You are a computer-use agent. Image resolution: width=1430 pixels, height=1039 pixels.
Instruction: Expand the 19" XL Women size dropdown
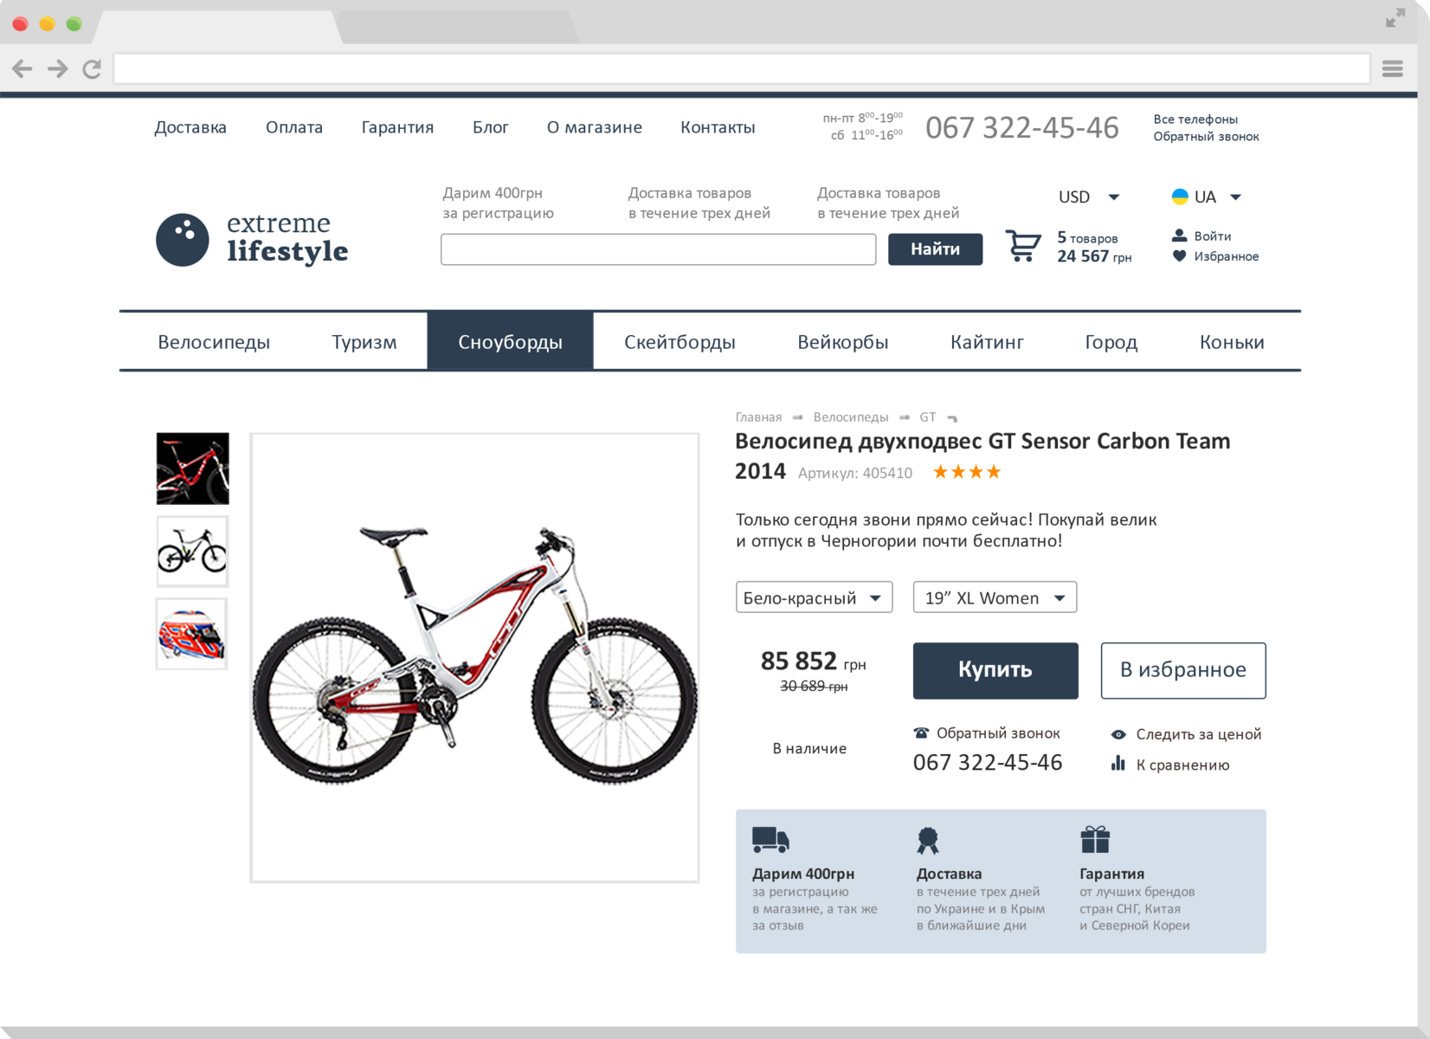995,597
